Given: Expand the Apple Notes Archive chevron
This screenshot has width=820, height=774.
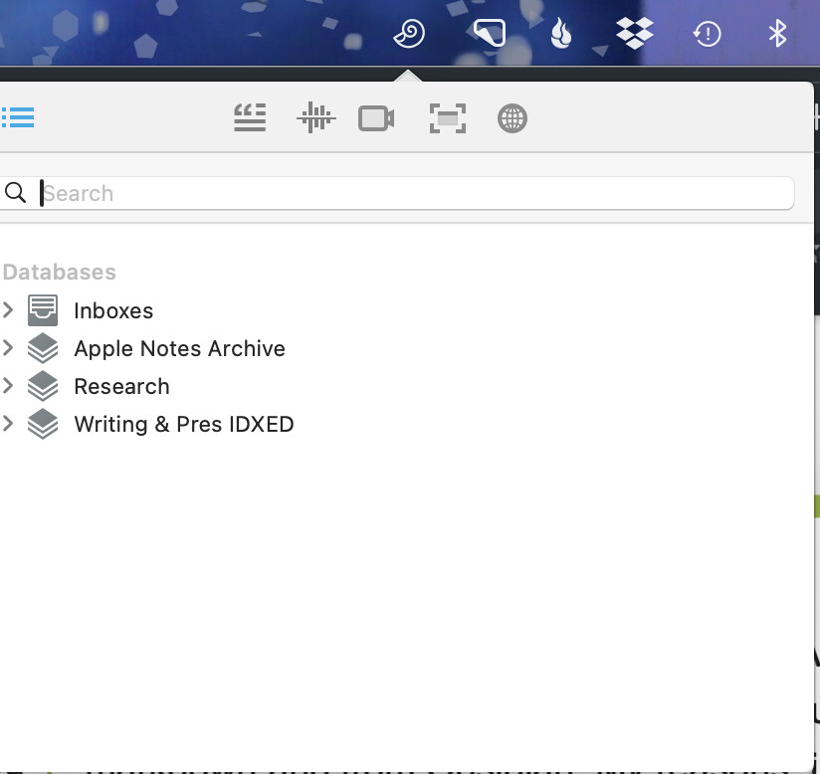Looking at the screenshot, I should (x=8, y=348).
